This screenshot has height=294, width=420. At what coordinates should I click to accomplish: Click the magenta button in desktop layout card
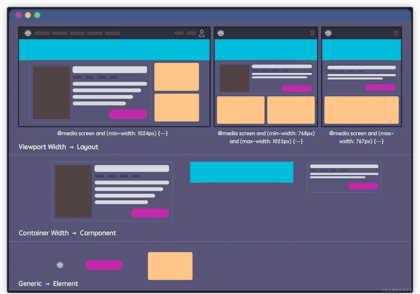[128, 114]
